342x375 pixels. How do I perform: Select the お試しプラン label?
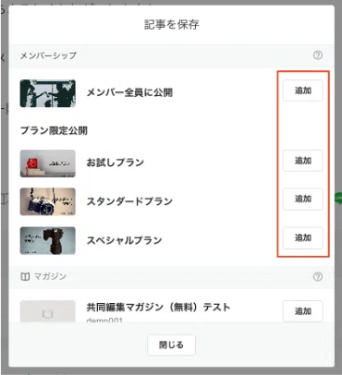(x=116, y=163)
